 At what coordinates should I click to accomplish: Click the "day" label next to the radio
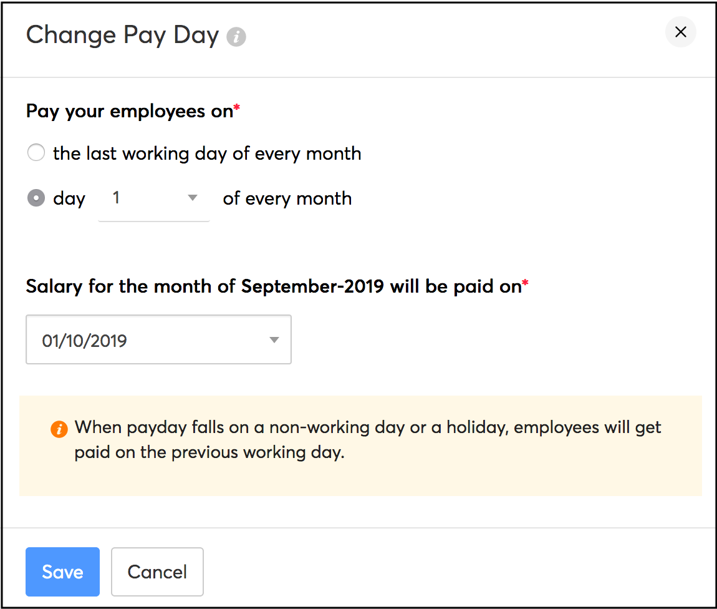point(69,199)
